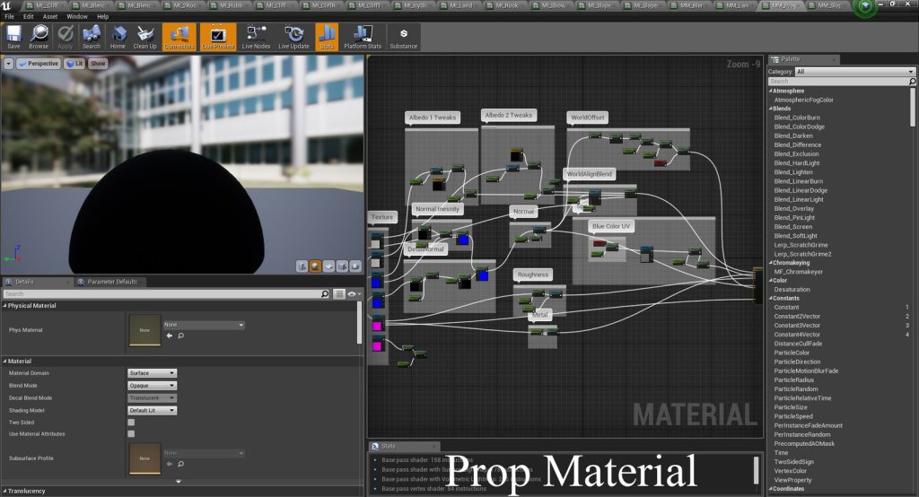Enable the Two Sided checkbox
This screenshot has width=919, height=497.
[131, 422]
